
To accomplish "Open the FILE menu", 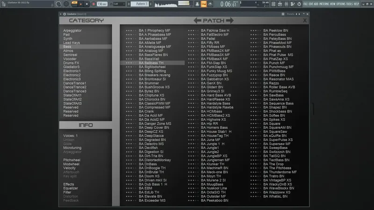I will tap(306, 4).
